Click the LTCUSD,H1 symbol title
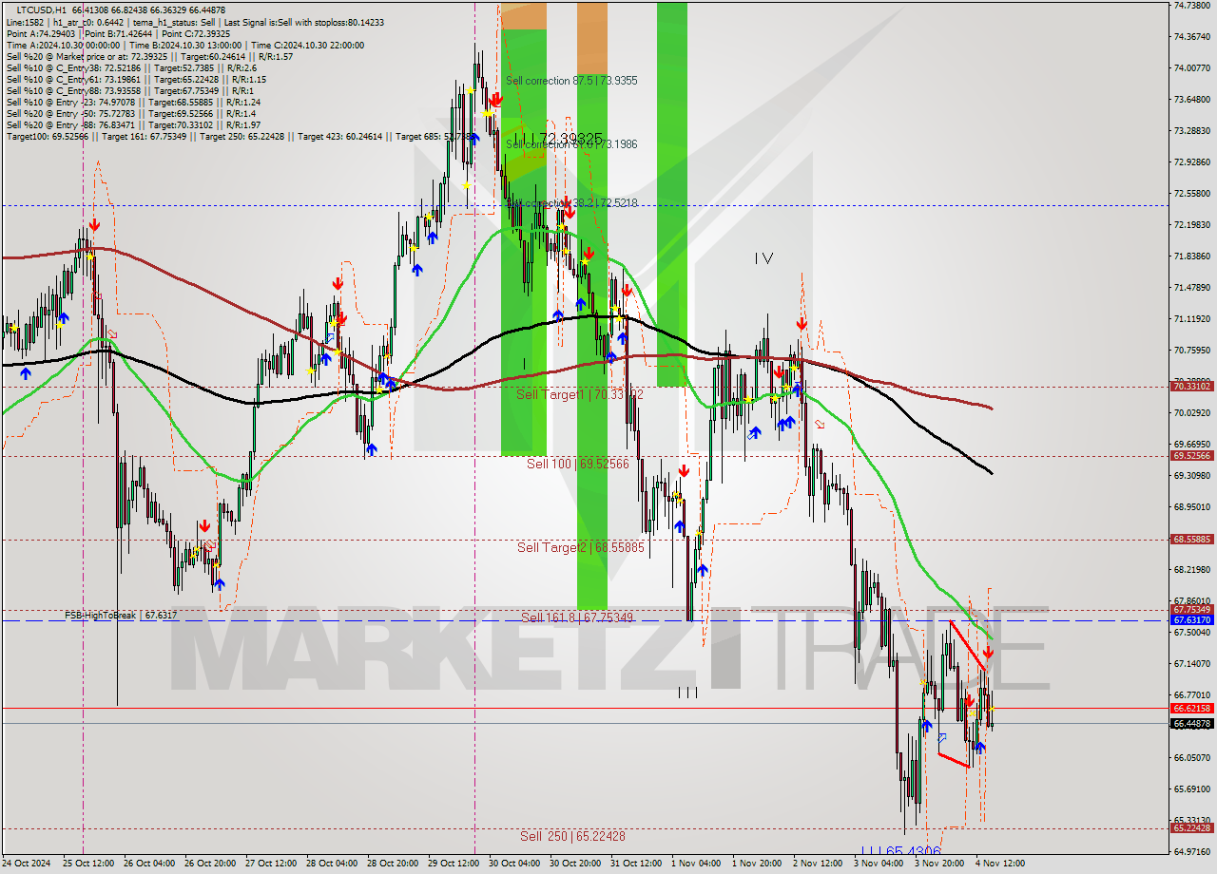The width and height of the screenshot is (1217, 874). click(44, 9)
